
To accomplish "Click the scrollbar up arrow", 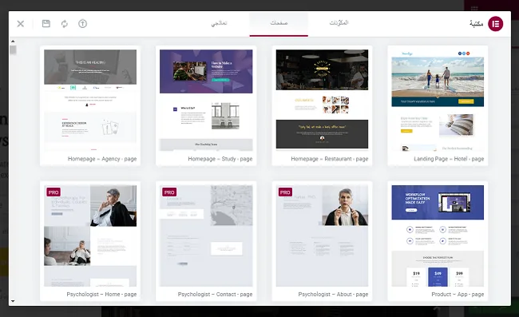I will 13,42.
